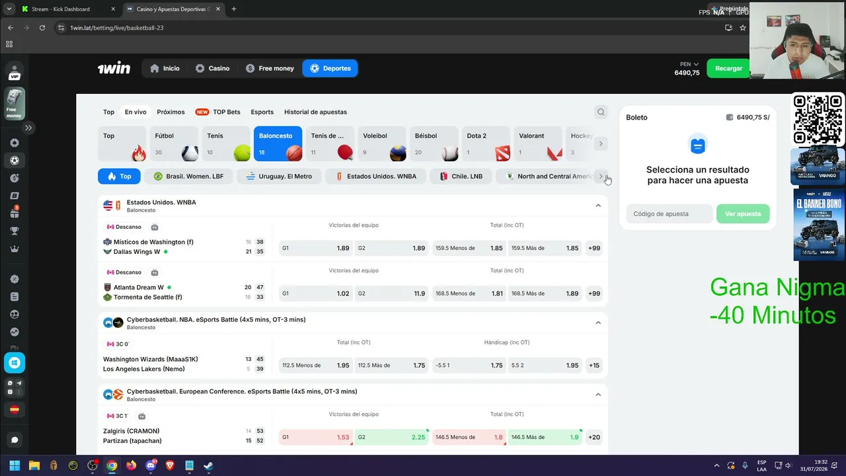
Task: Bet G1 1.89 on Místicos de Washington
Action: [316, 248]
